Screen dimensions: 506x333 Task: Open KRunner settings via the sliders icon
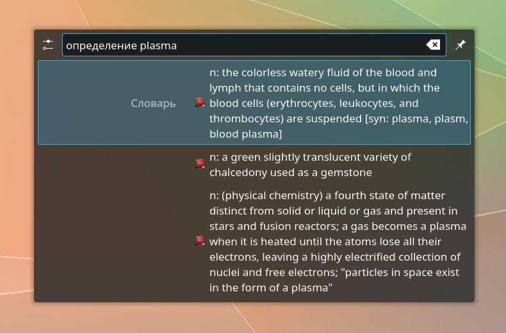click(48, 45)
